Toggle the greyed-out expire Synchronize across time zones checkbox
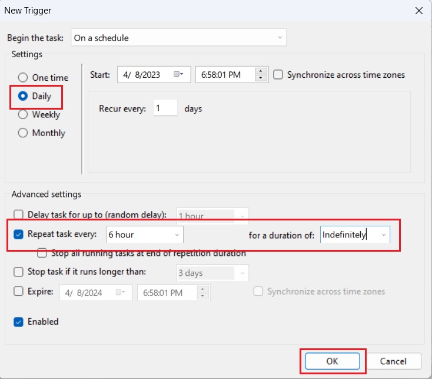Screen dimensions: 432x379 pyautogui.click(x=258, y=291)
